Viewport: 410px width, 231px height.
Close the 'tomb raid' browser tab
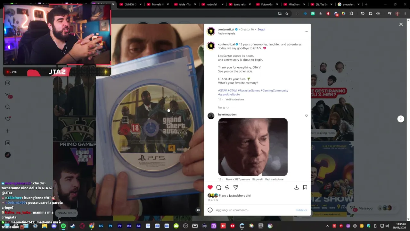tap(250, 4)
